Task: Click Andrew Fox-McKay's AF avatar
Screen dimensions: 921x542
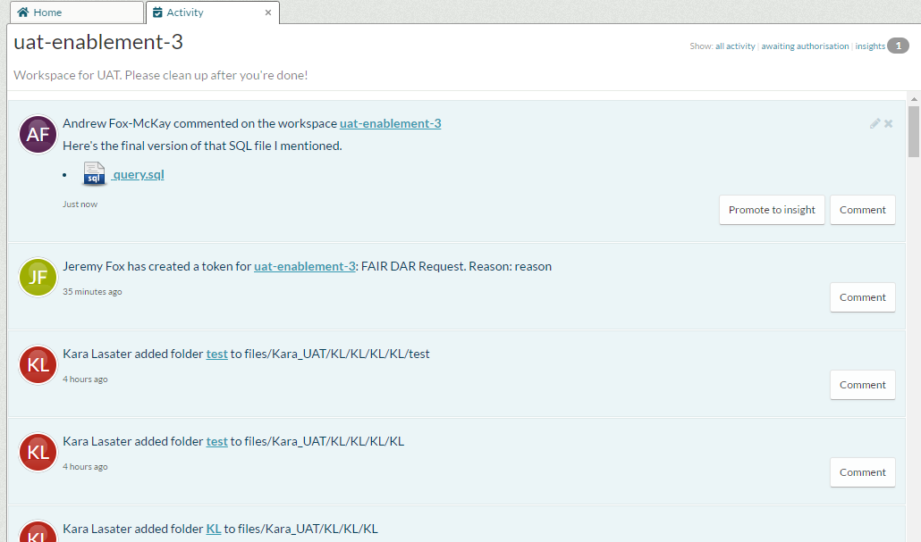Action: pyautogui.click(x=38, y=134)
